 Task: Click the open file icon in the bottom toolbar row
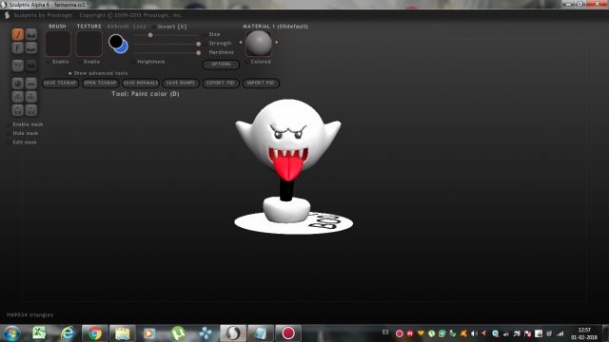coord(17,110)
